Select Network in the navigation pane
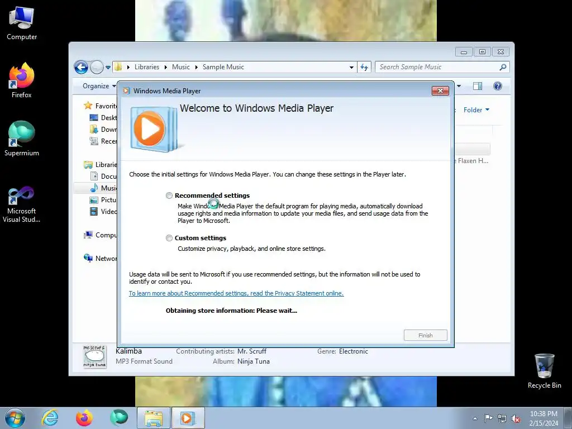The width and height of the screenshot is (572, 429). click(x=101, y=258)
